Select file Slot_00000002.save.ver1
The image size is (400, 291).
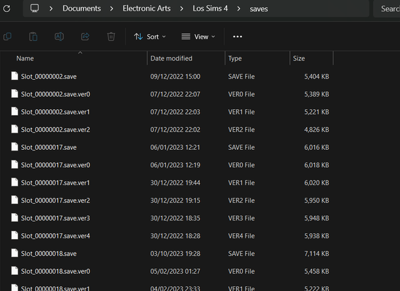[x=55, y=112]
